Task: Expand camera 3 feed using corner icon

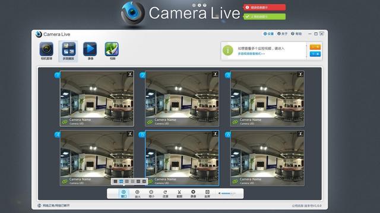Action: tap(300, 74)
